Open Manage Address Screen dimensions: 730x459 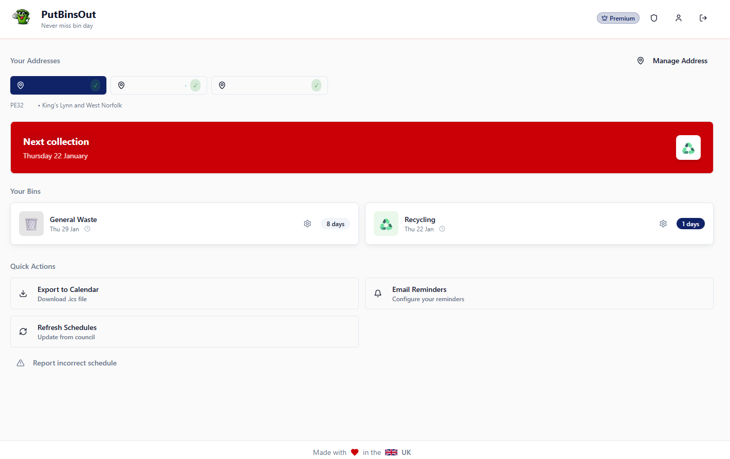pos(673,61)
